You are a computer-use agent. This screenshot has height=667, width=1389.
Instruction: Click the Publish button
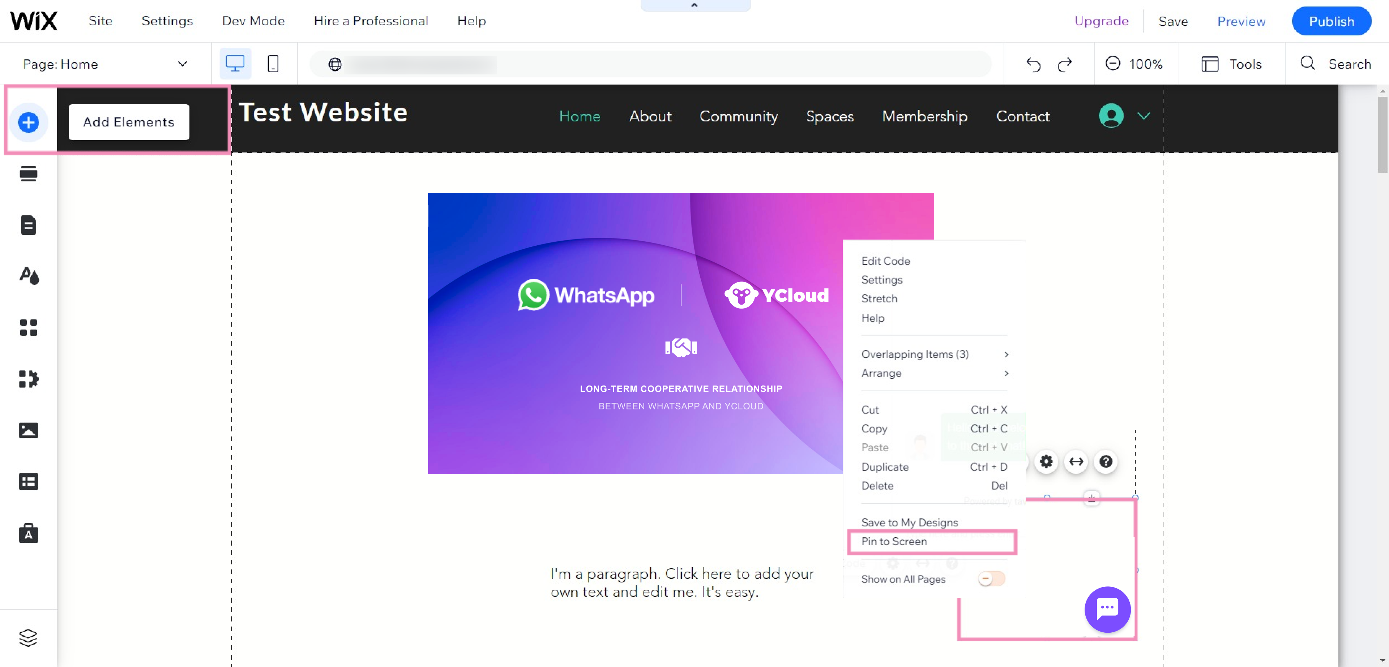coord(1331,21)
